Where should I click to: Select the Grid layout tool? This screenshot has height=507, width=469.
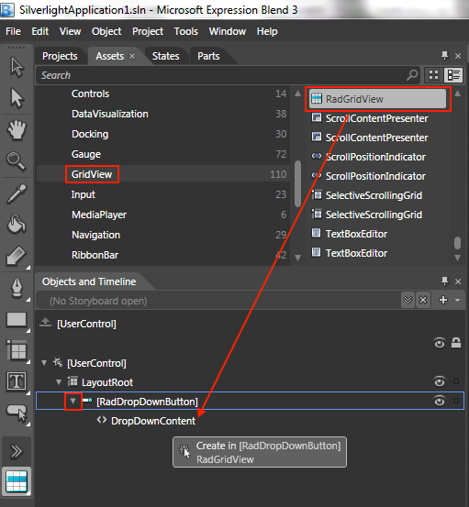pyautogui.click(x=17, y=350)
